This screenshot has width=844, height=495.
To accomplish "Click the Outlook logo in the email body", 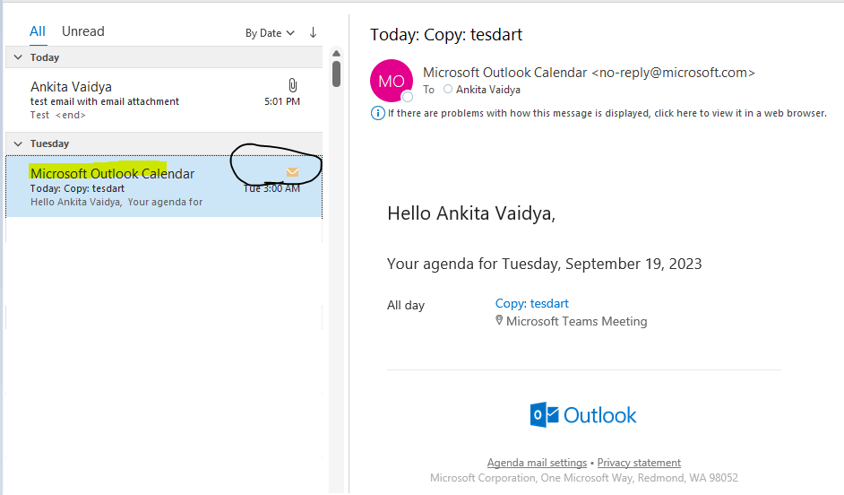I will [583, 414].
